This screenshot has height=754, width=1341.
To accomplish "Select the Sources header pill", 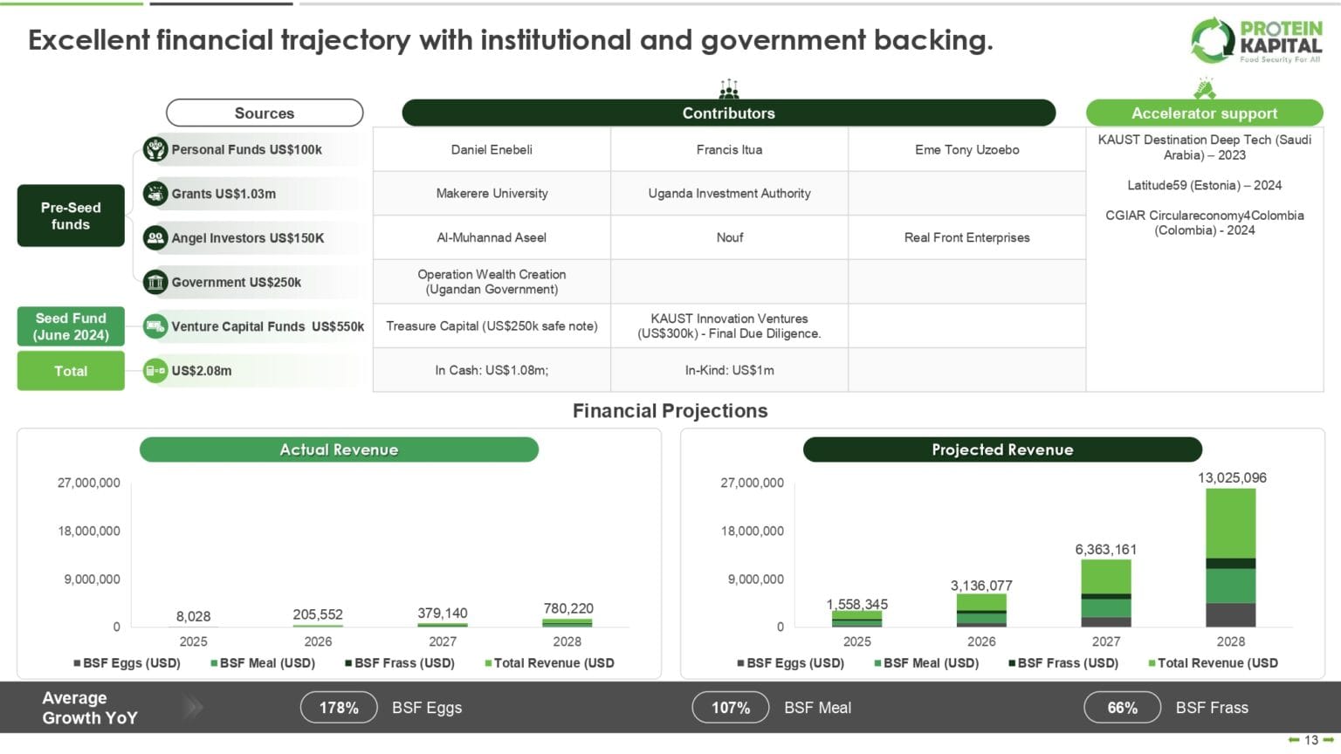I will click(x=265, y=113).
